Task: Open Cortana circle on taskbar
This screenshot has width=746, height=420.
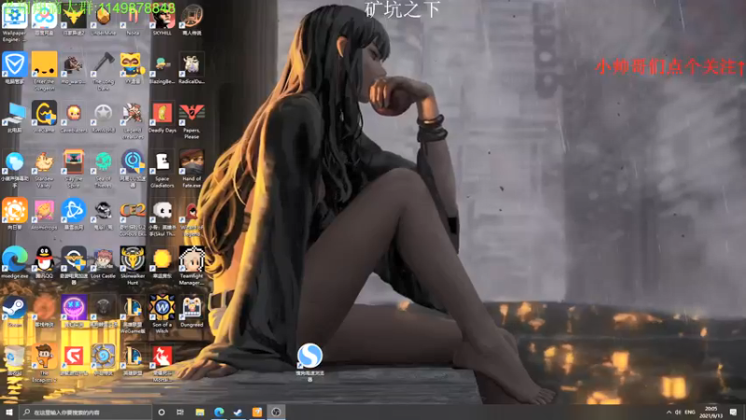Action: 161,412
